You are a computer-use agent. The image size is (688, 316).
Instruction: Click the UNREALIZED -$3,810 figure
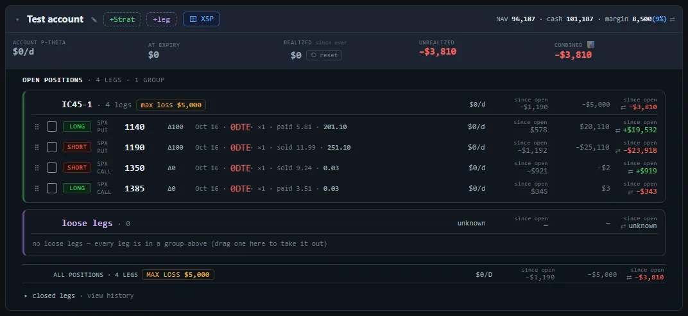438,52
